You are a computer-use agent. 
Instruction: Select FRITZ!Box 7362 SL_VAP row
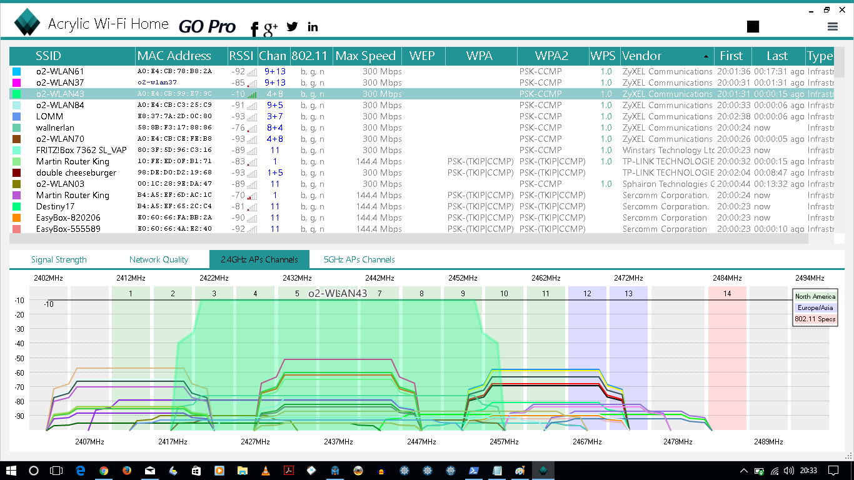click(422, 150)
